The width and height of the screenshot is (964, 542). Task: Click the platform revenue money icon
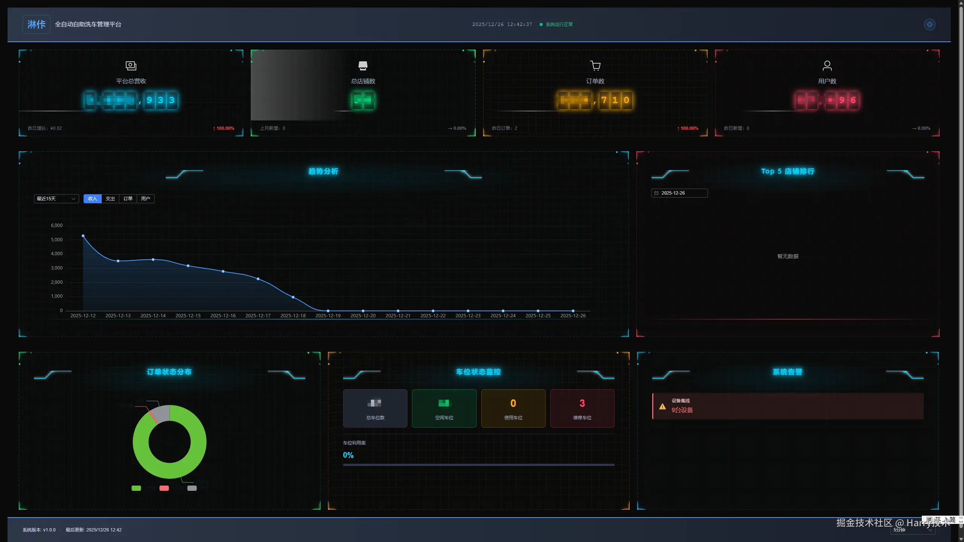[x=131, y=66]
